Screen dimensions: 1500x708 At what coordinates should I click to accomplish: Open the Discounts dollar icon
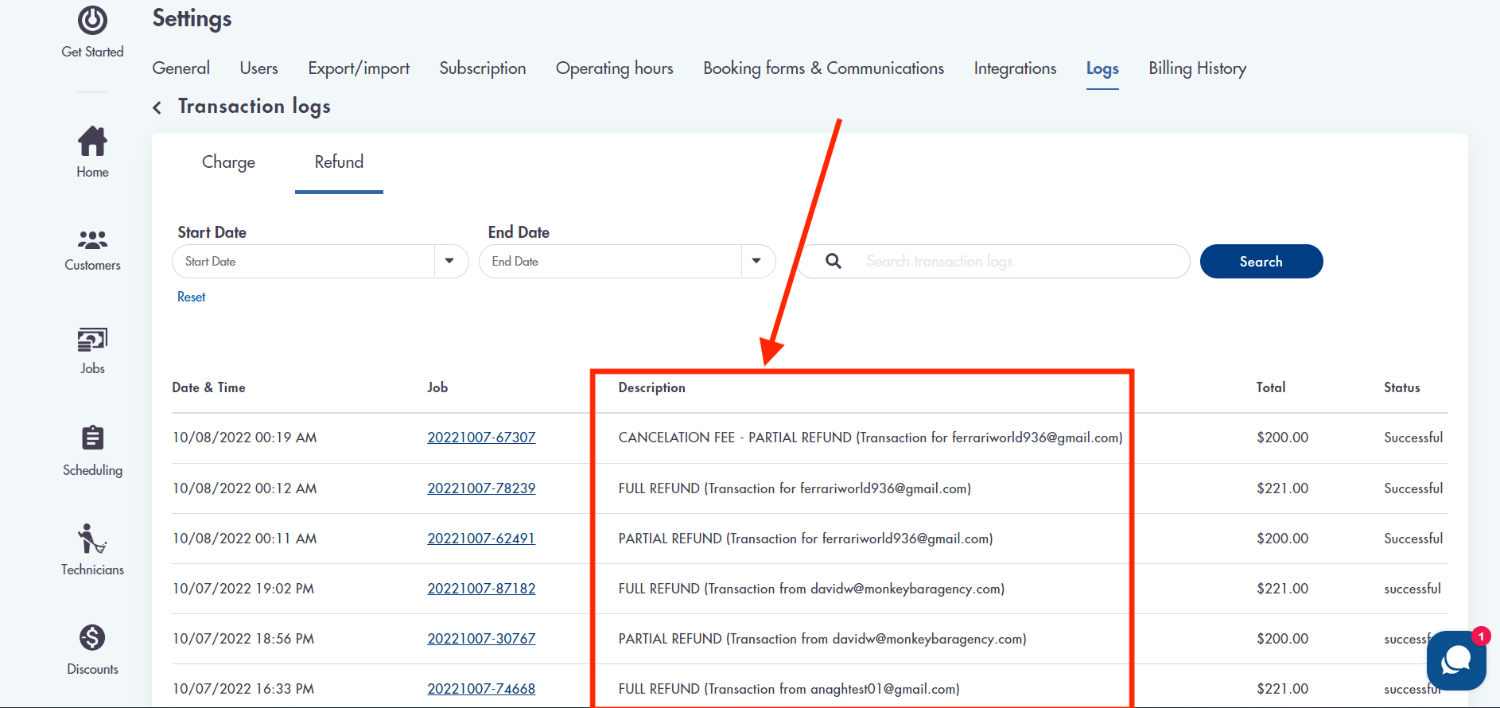[x=92, y=638]
